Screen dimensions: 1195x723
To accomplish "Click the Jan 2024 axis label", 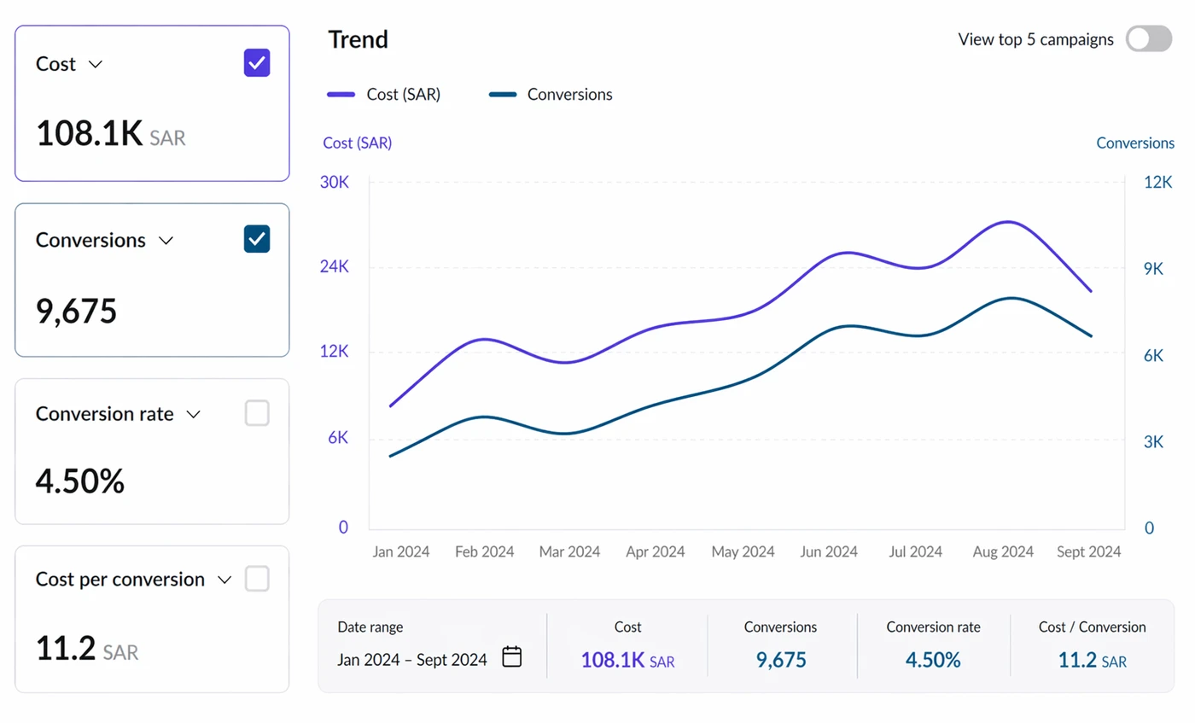I will pyautogui.click(x=401, y=552).
